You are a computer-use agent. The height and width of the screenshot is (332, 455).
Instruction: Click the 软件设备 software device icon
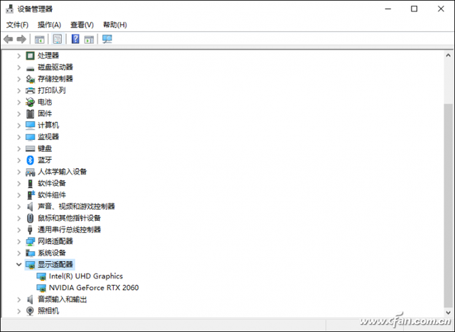coord(30,184)
